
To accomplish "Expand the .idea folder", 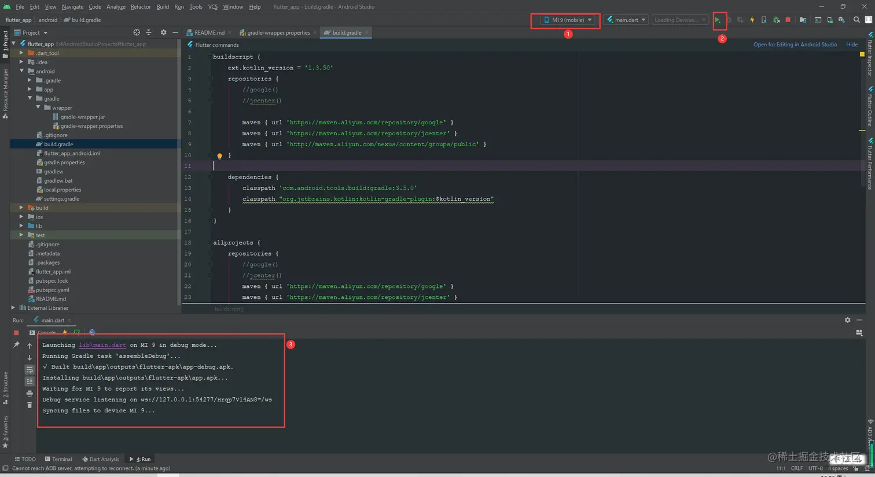I will click(21, 62).
